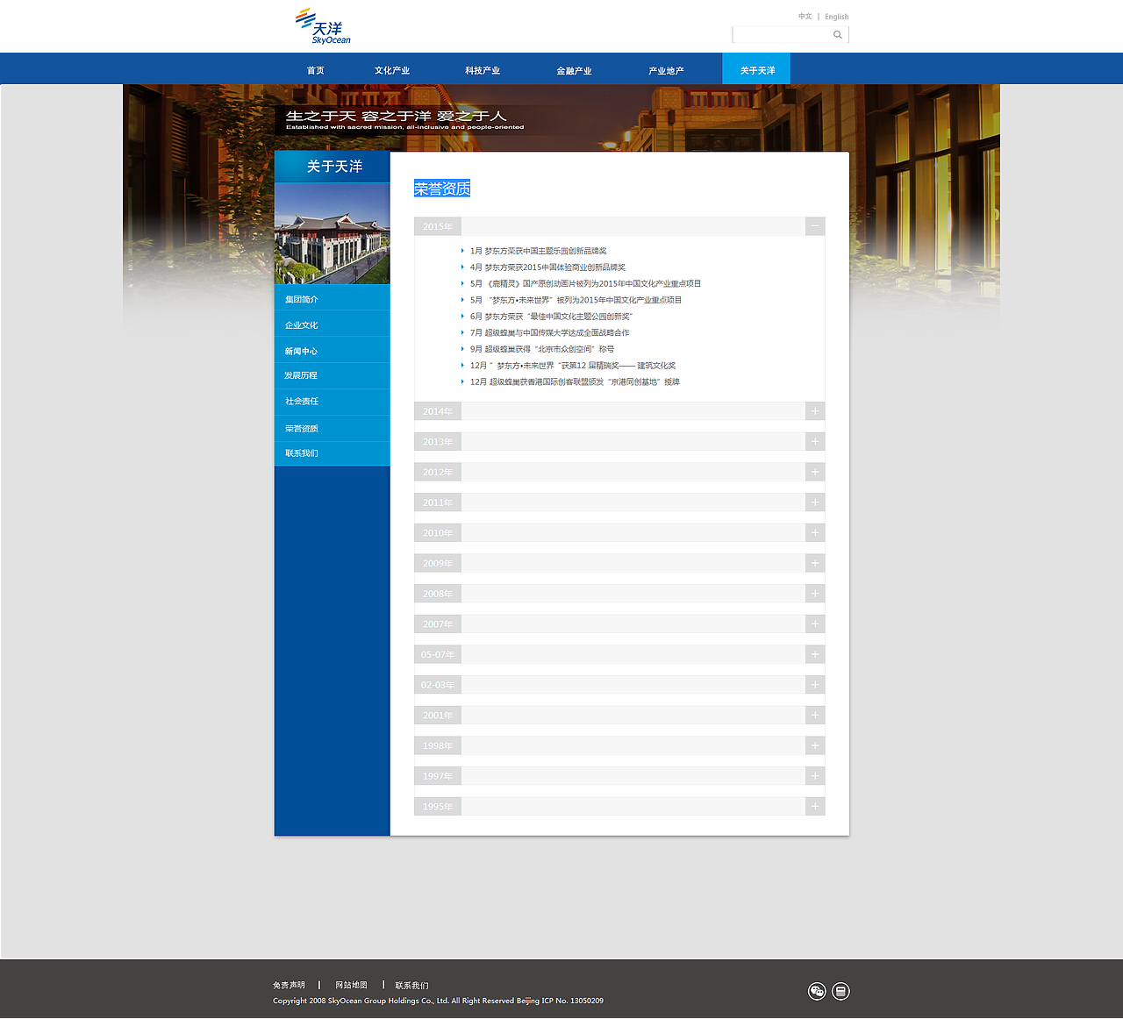
Task: Expand the 2011年 section plus button
Action: coord(815,502)
